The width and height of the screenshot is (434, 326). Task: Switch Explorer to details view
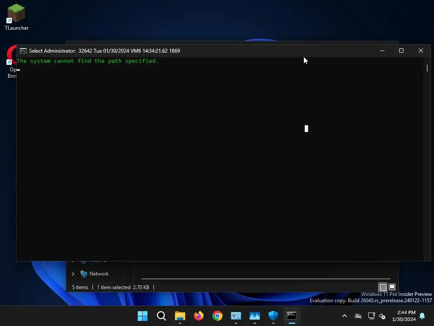pyautogui.click(x=383, y=287)
